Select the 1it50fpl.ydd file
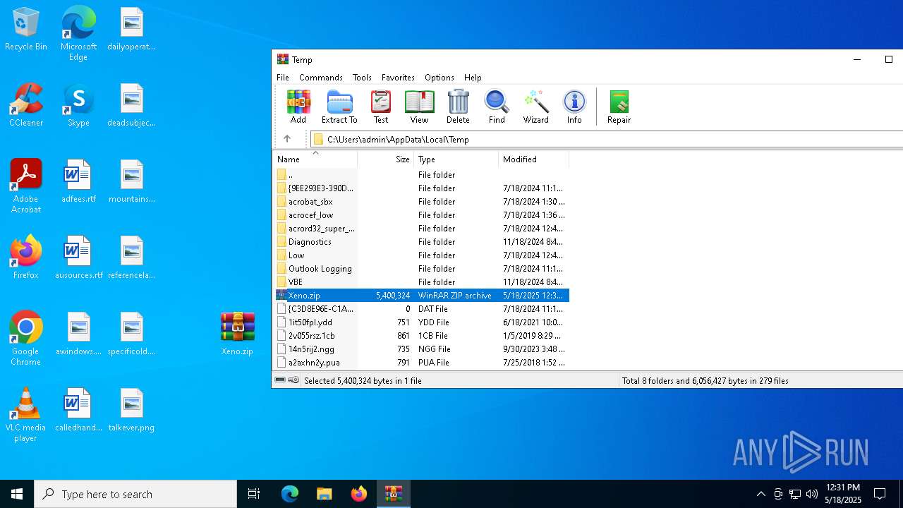The height and width of the screenshot is (508, 903). pos(422,322)
